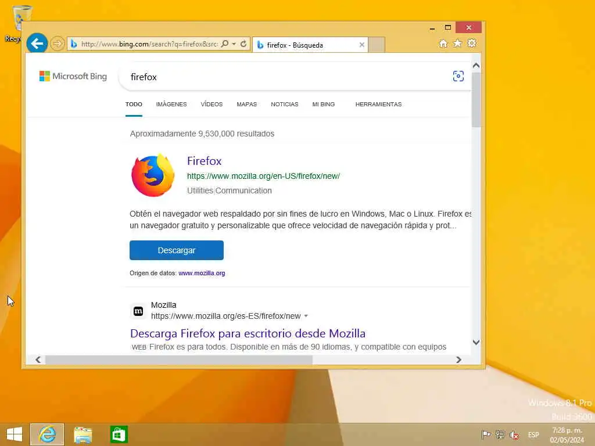
Task: Switch to IMÁGENES tab
Action: [171, 105]
